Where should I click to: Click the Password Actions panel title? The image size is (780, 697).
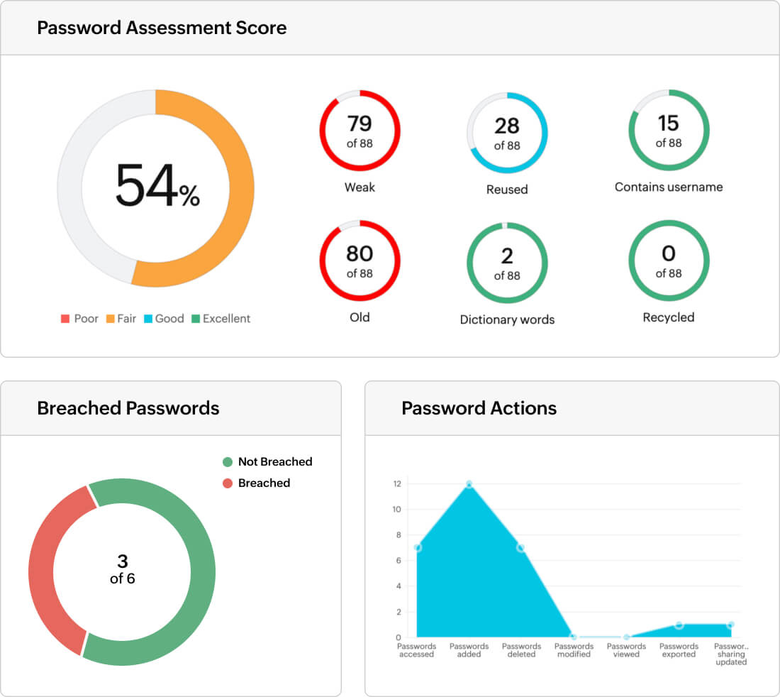[479, 408]
